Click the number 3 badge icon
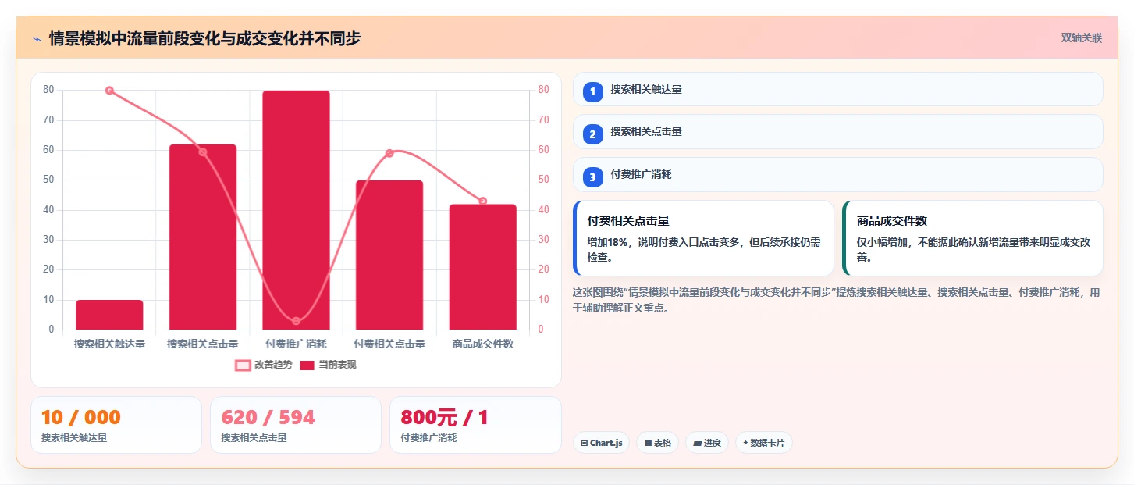1134x485 pixels. (592, 177)
